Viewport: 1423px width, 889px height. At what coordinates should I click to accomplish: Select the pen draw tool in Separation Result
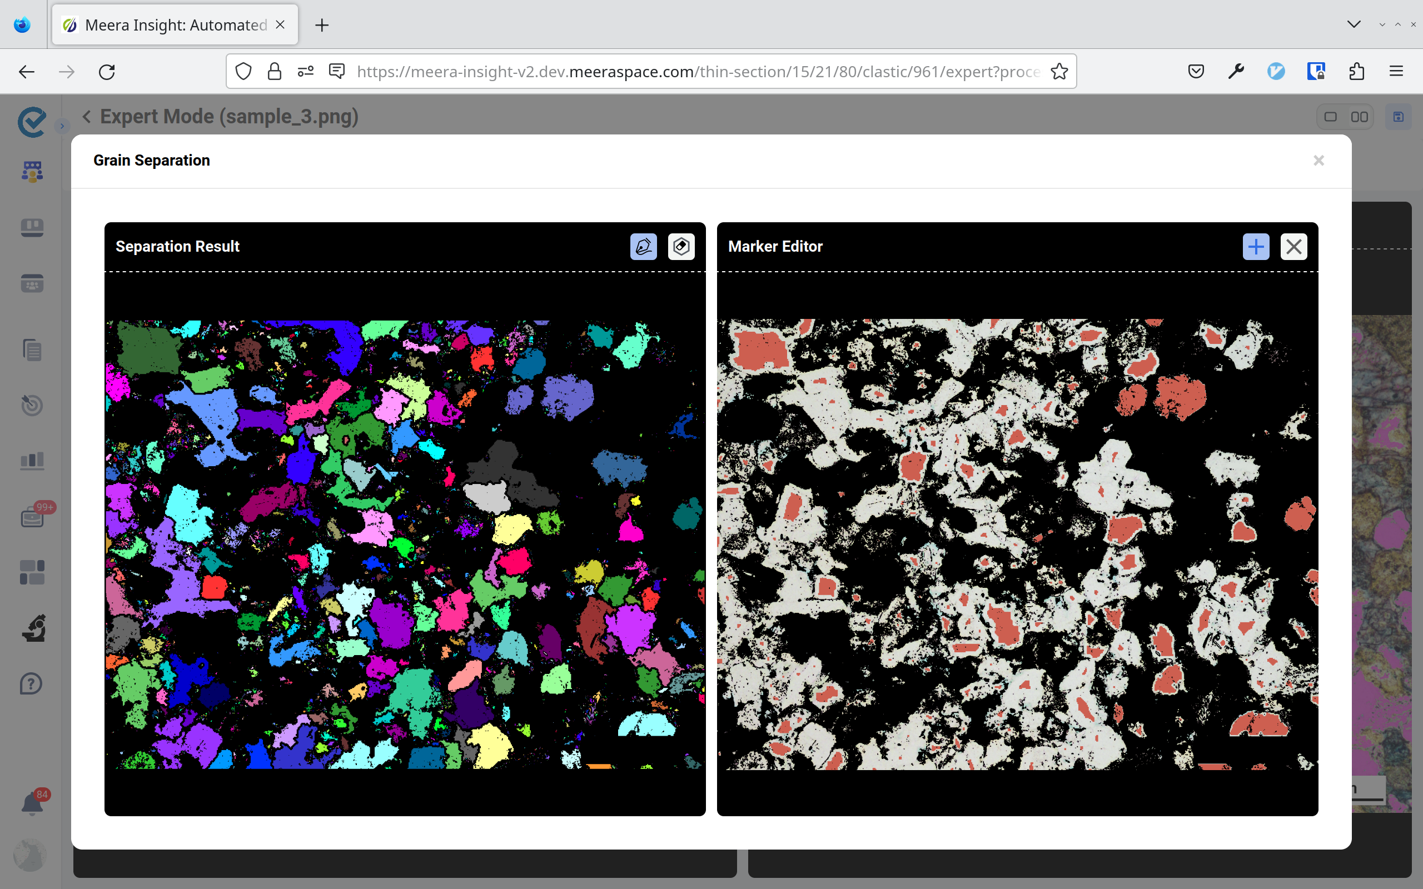(643, 246)
